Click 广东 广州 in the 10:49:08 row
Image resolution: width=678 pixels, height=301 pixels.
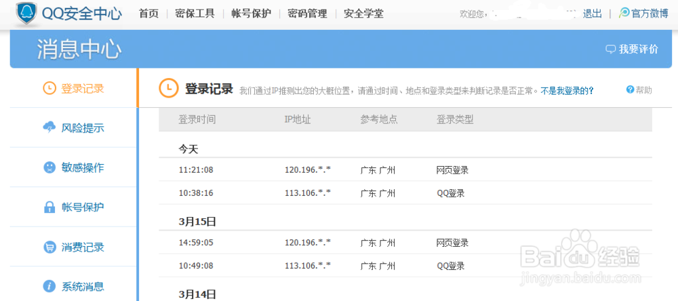click(x=378, y=266)
